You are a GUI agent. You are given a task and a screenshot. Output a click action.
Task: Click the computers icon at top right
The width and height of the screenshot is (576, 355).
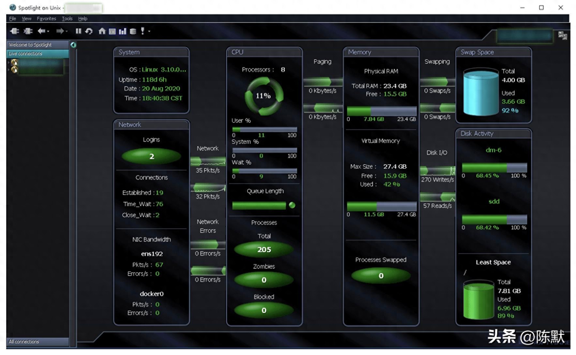[x=563, y=35]
